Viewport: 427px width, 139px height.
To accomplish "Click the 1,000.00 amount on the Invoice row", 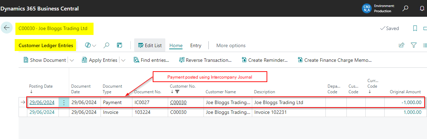I will click(412, 112).
